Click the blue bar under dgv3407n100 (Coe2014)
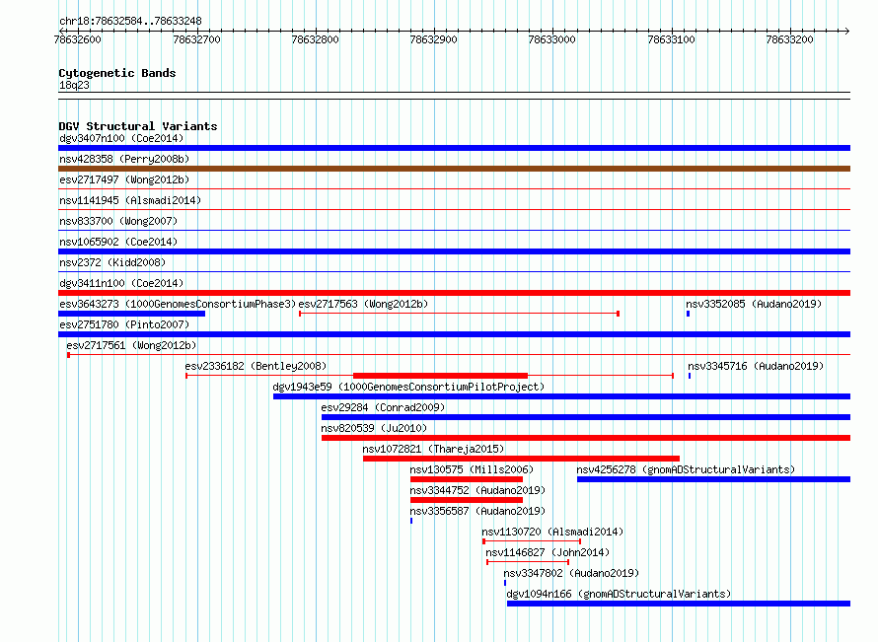This screenshot has height=642, width=878. [454, 148]
